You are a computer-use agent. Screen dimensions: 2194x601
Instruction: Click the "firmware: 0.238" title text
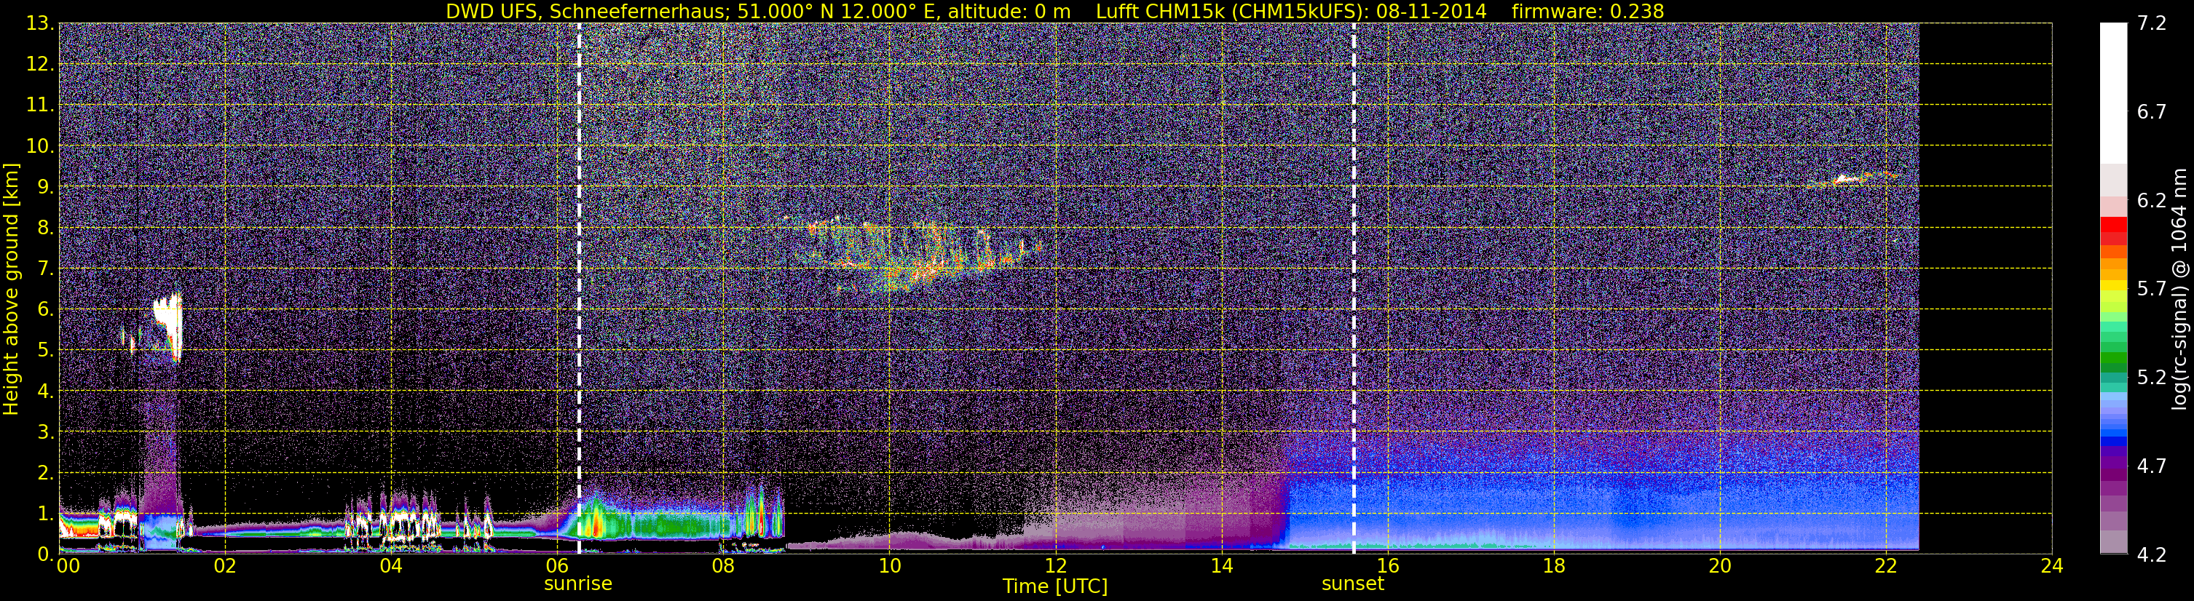[x=1587, y=11]
